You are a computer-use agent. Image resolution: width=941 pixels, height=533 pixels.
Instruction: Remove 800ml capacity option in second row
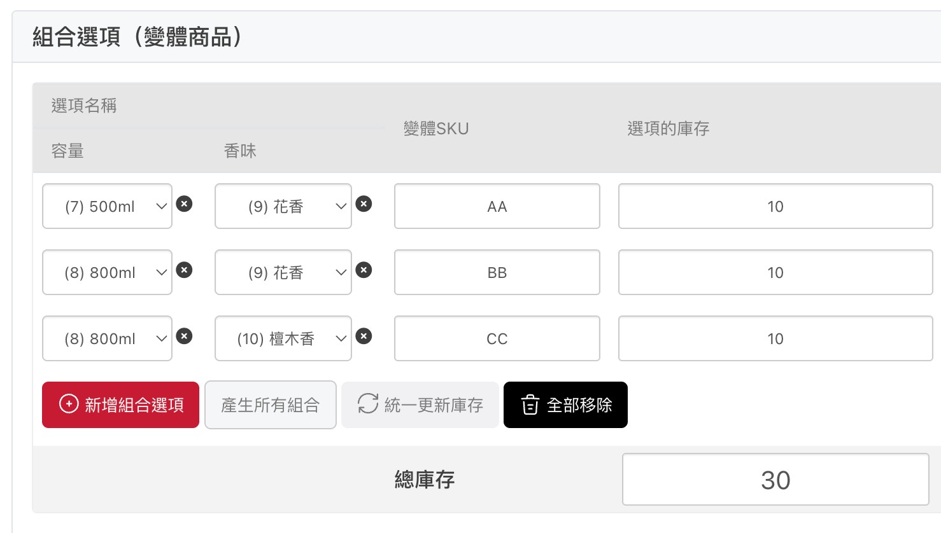pyautogui.click(x=184, y=270)
